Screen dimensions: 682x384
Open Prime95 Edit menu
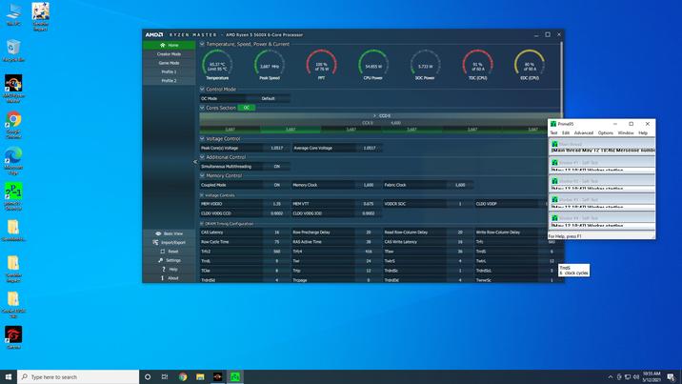(x=566, y=133)
